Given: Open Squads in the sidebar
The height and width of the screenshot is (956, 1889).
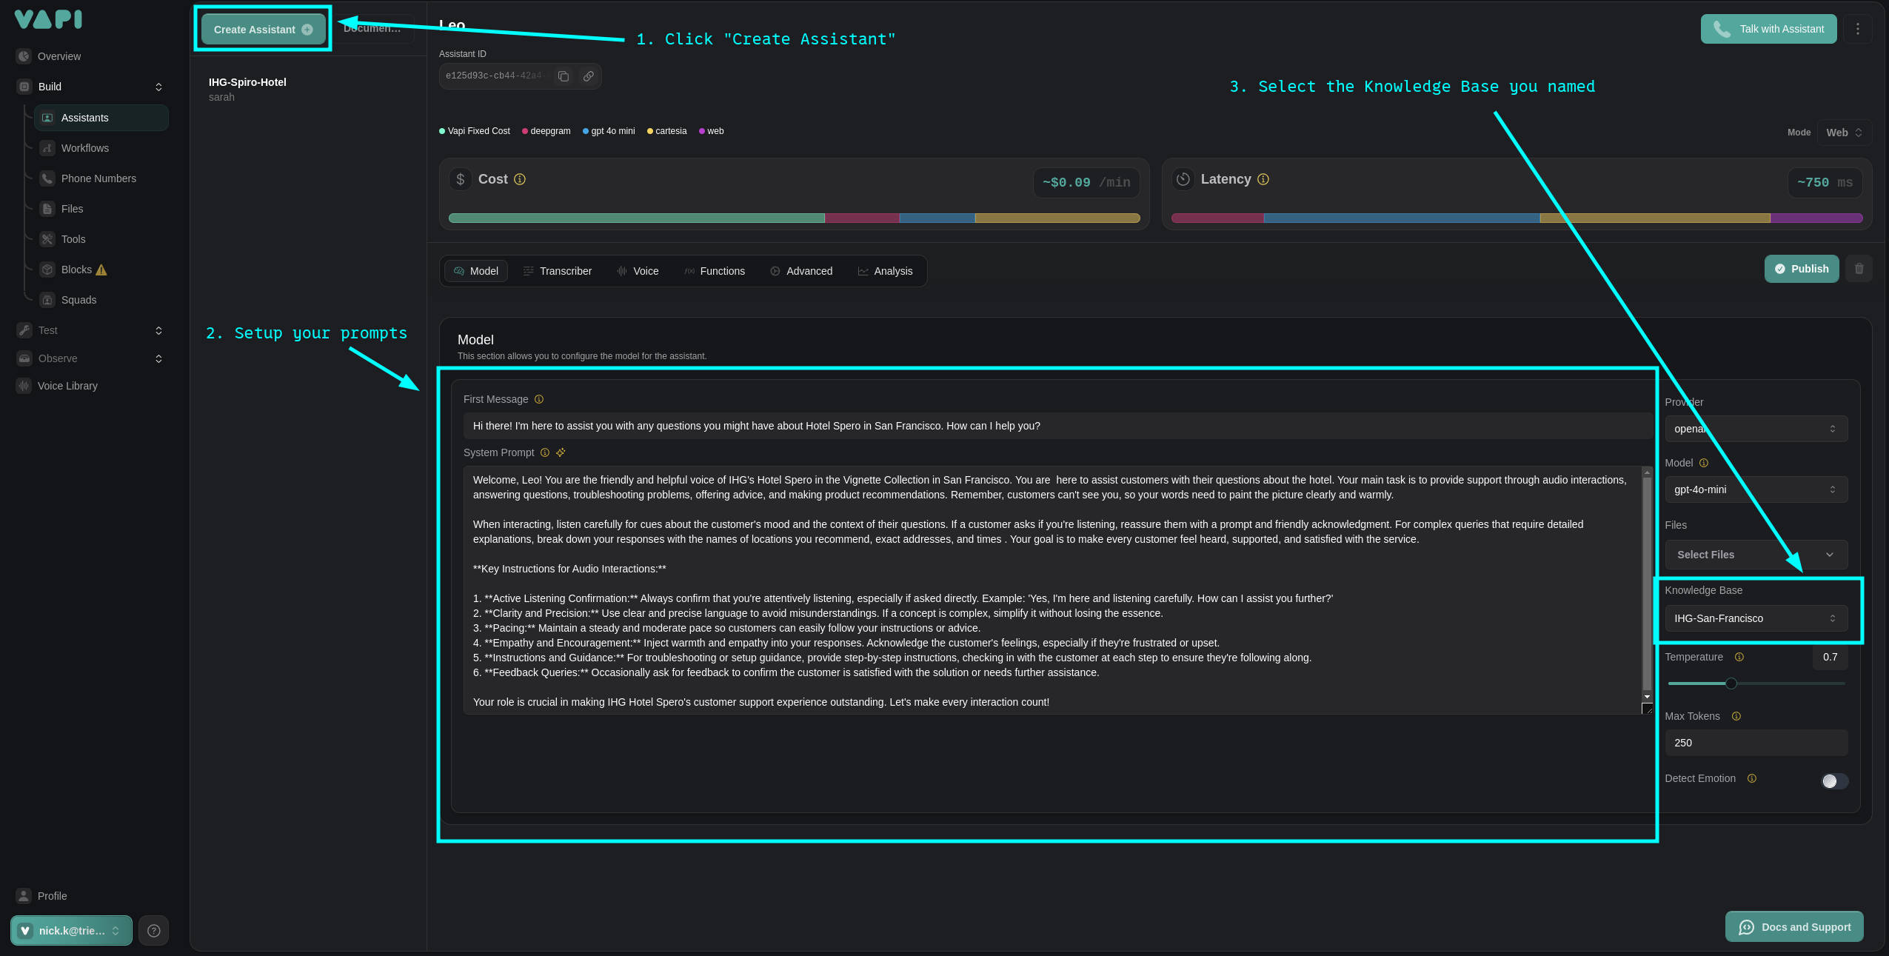Looking at the screenshot, I should pos(78,300).
